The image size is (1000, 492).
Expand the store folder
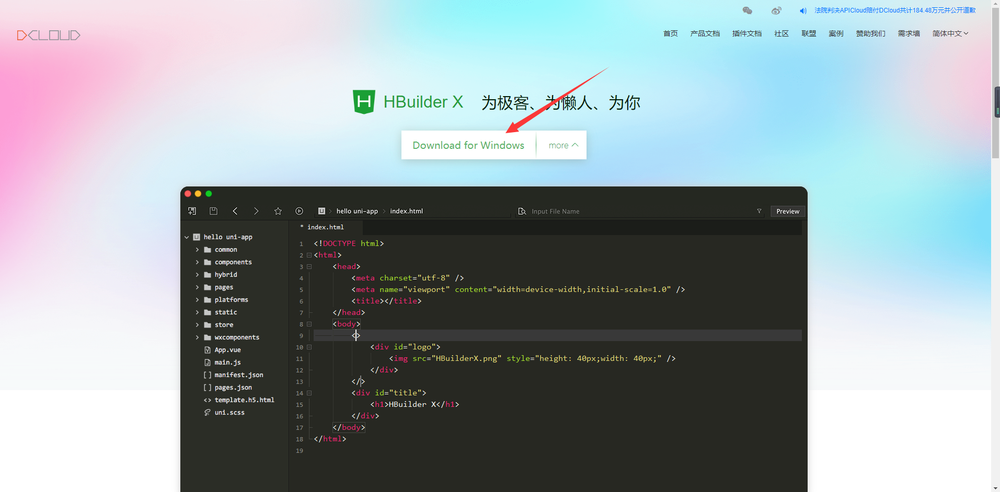click(197, 325)
